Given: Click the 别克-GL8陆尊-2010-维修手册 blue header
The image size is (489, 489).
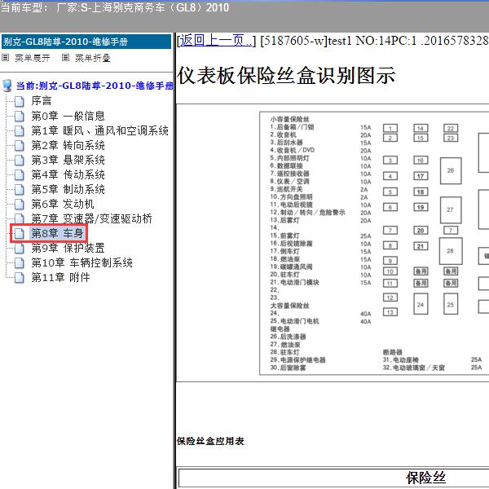Looking at the screenshot, I should pyautogui.click(x=86, y=42).
